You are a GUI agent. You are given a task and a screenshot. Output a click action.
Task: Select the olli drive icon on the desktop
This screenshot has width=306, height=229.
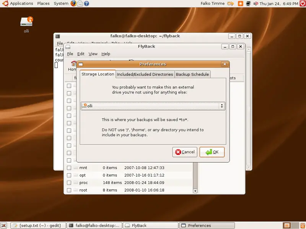point(26,21)
